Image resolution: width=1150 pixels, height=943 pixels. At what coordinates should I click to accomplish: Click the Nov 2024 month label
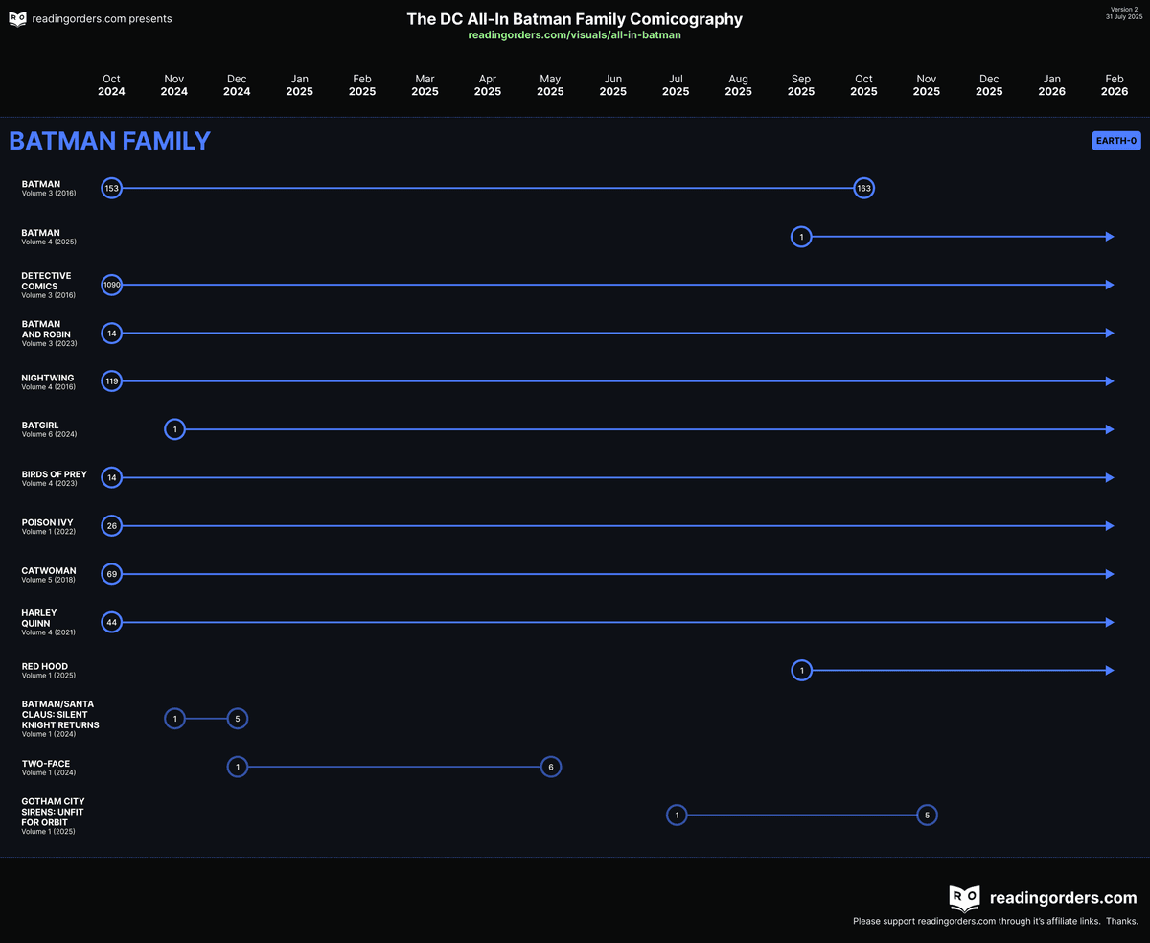[x=174, y=85]
